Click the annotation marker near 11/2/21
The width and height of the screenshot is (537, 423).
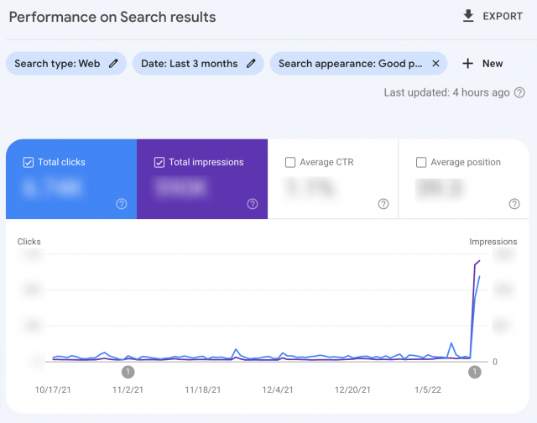tap(128, 372)
